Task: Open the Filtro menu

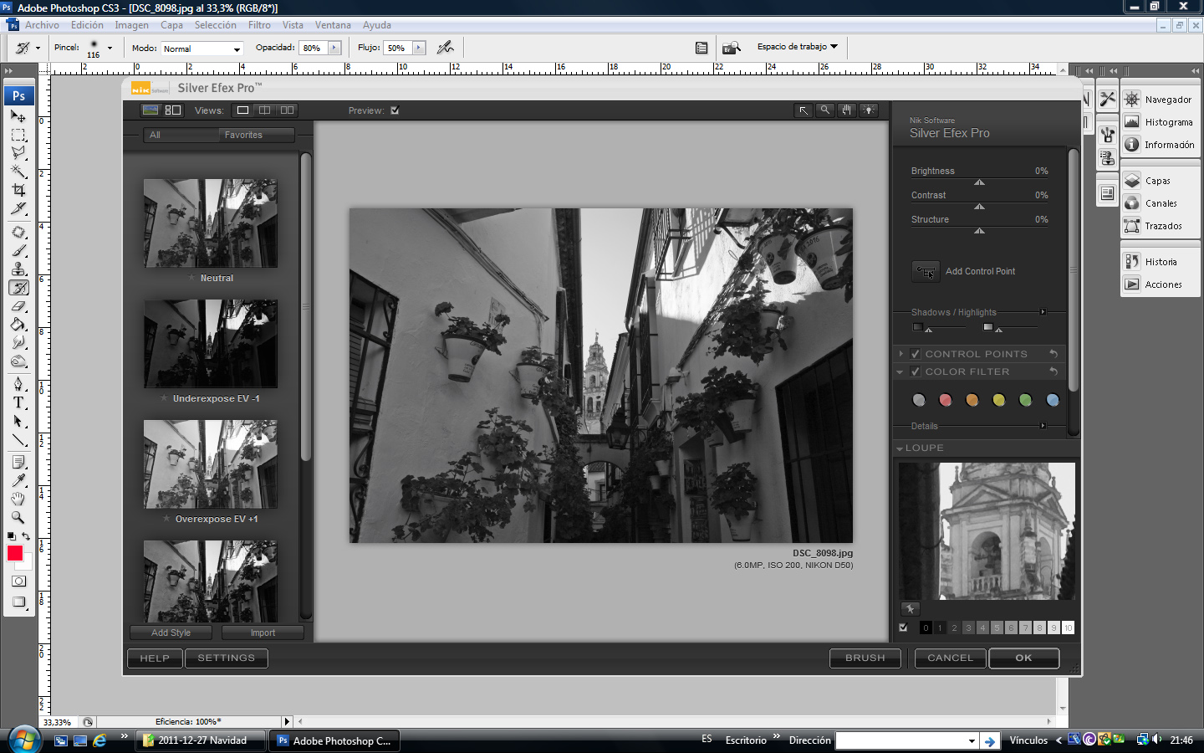Action: pos(259,25)
